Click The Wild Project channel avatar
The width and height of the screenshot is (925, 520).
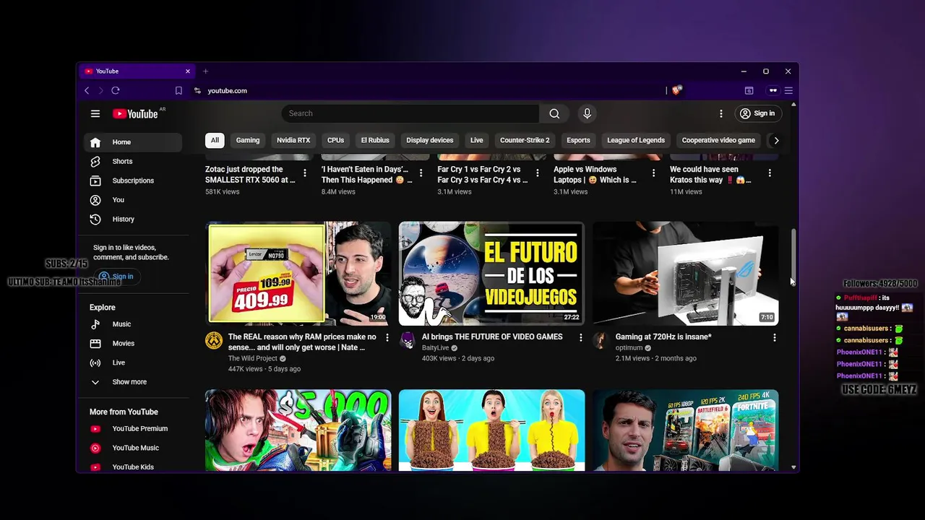click(x=214, y=341)
